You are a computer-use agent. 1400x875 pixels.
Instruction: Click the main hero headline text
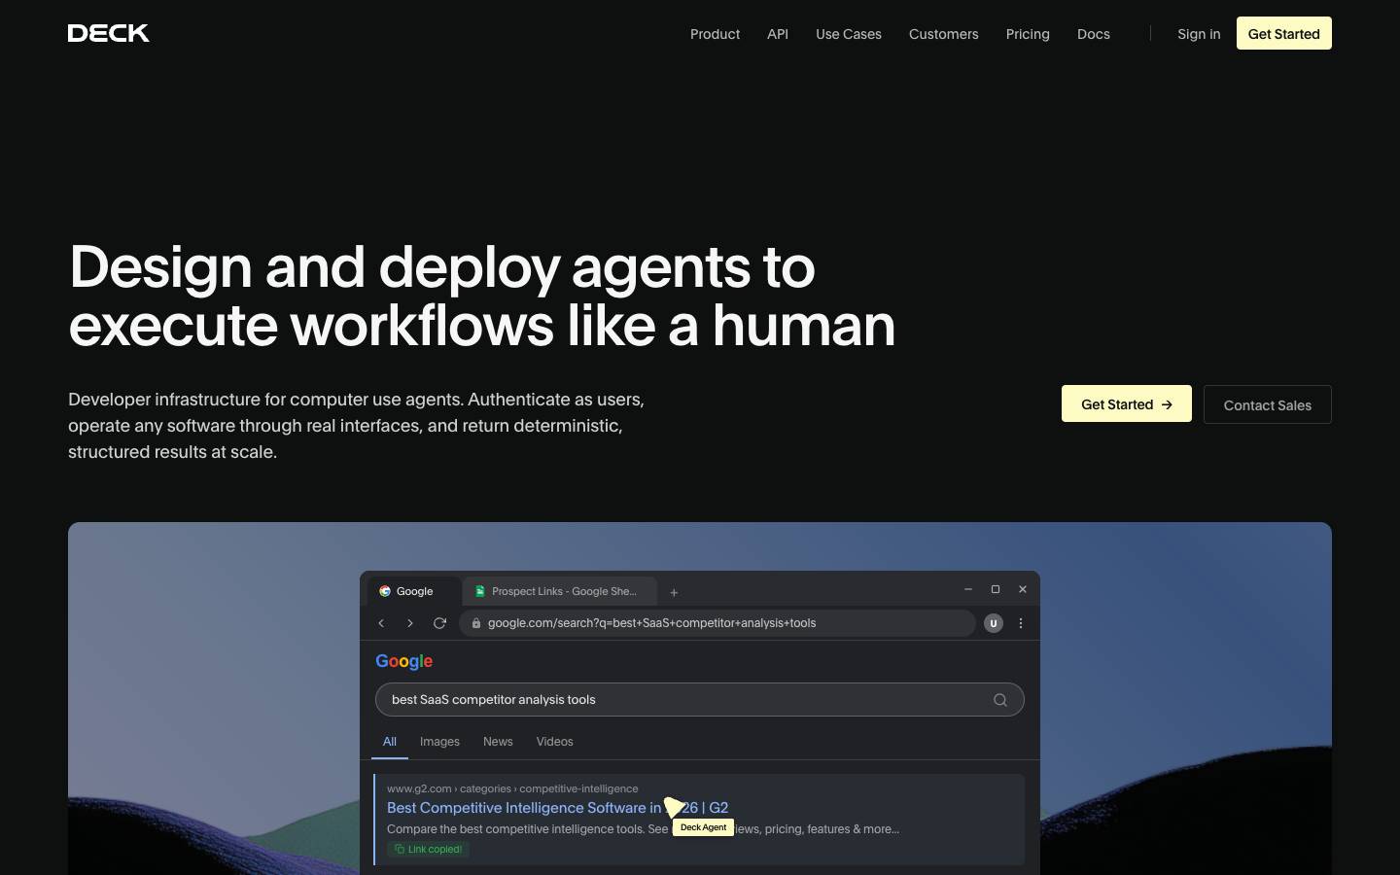click(482, 296)
